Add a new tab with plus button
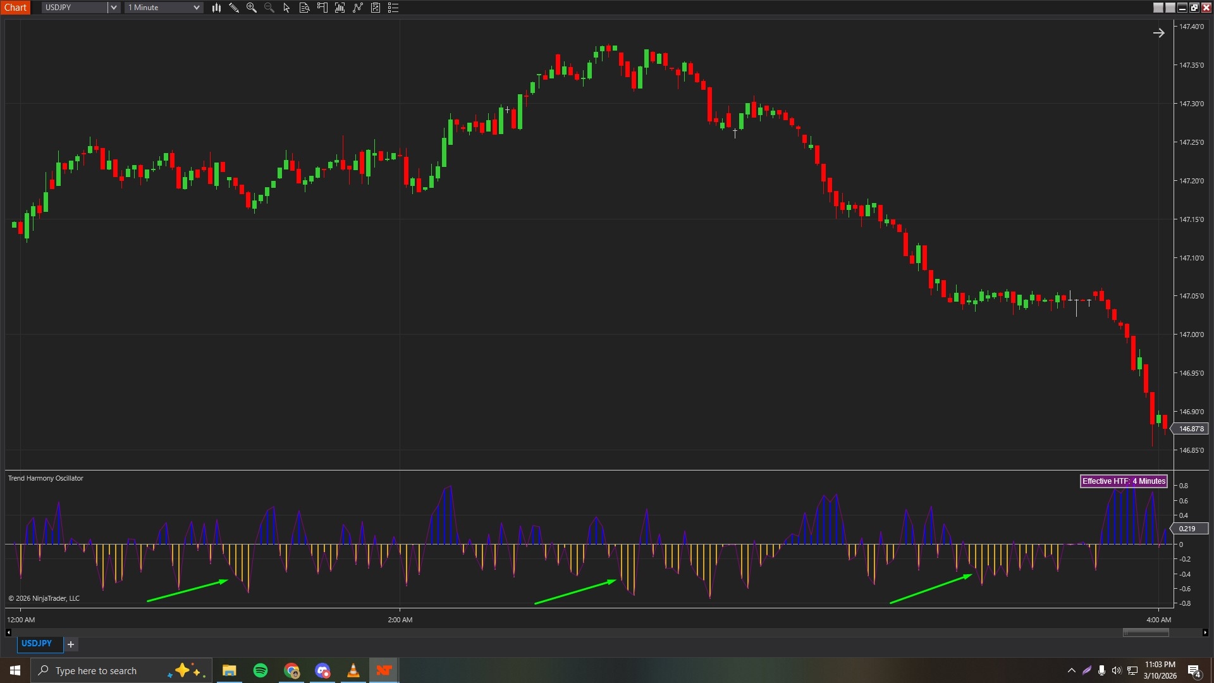 click(x=71, y=644)
